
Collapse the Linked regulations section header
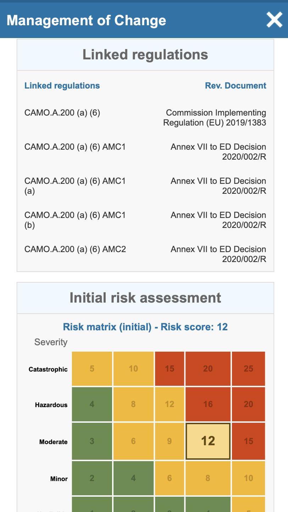point(145,55)
